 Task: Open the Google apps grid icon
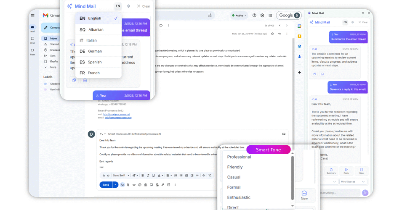coord(270,16)
